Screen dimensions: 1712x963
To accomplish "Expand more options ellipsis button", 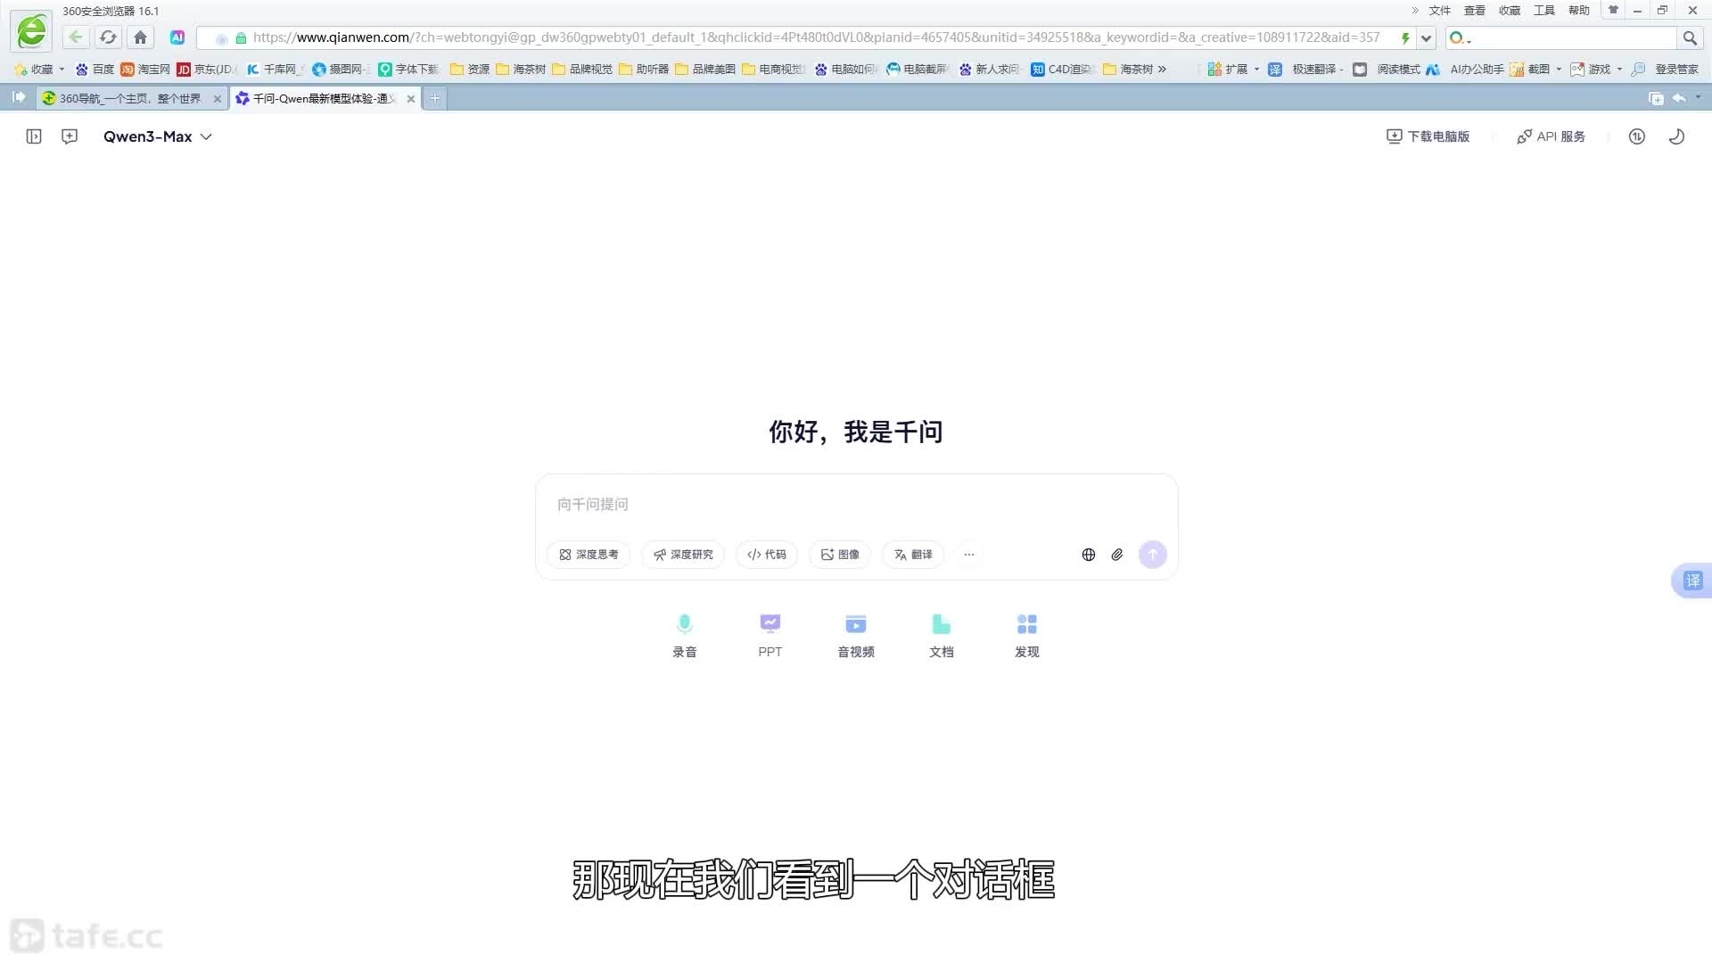I will pos(969,555).
